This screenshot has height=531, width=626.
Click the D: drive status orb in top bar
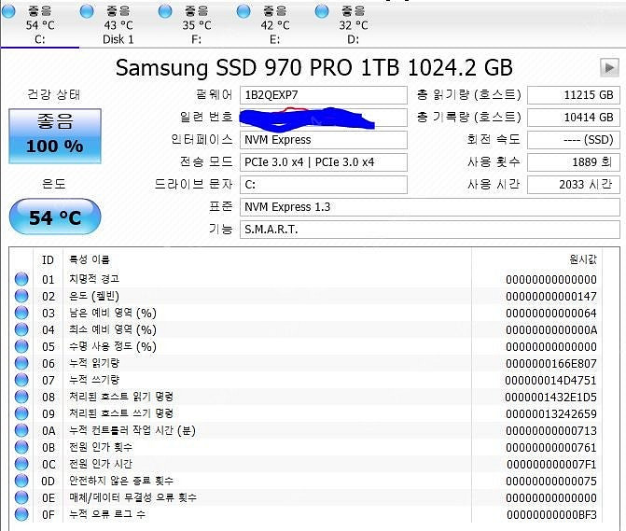(x=321, y=11)
